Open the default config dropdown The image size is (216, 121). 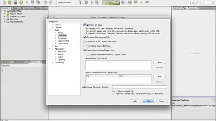click(x=66, y=2)
